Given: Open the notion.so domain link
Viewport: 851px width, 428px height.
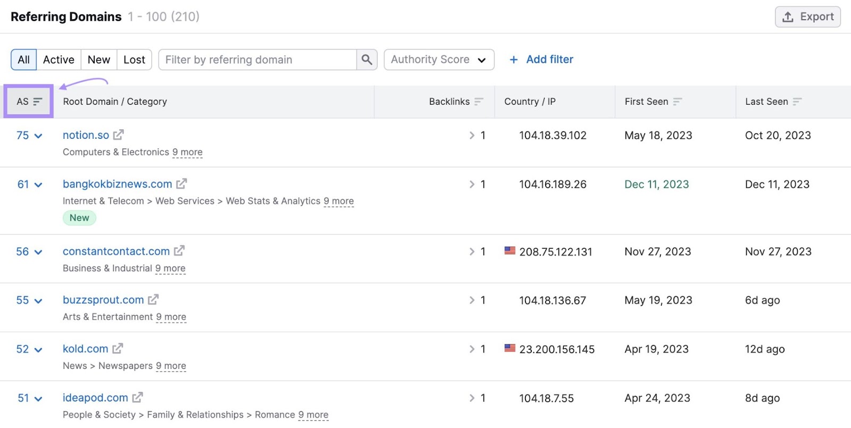Looking at the screenshot, I should point(86,135).
